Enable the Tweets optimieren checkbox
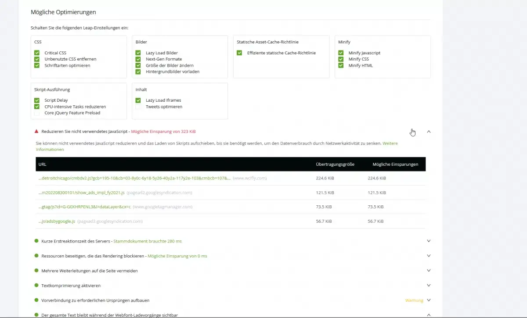The image size is (527, 318). pos(138,107)
